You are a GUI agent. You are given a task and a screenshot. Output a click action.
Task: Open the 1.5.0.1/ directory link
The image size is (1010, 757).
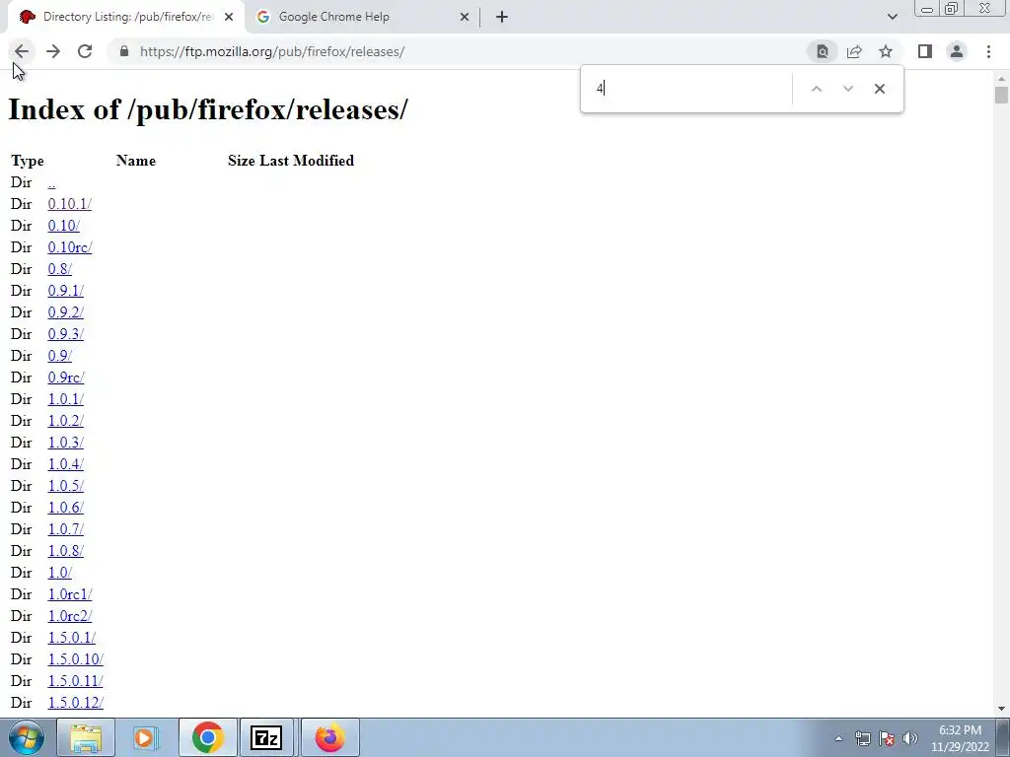tap(71, 638)
